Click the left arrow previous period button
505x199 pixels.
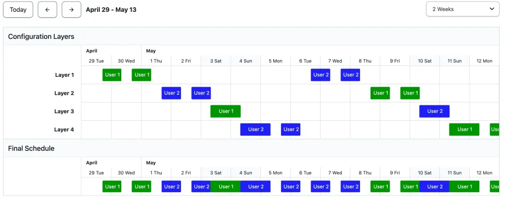point(47,9)
